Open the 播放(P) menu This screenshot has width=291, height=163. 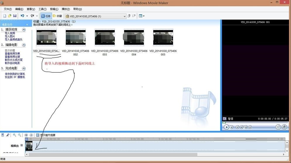66,9
